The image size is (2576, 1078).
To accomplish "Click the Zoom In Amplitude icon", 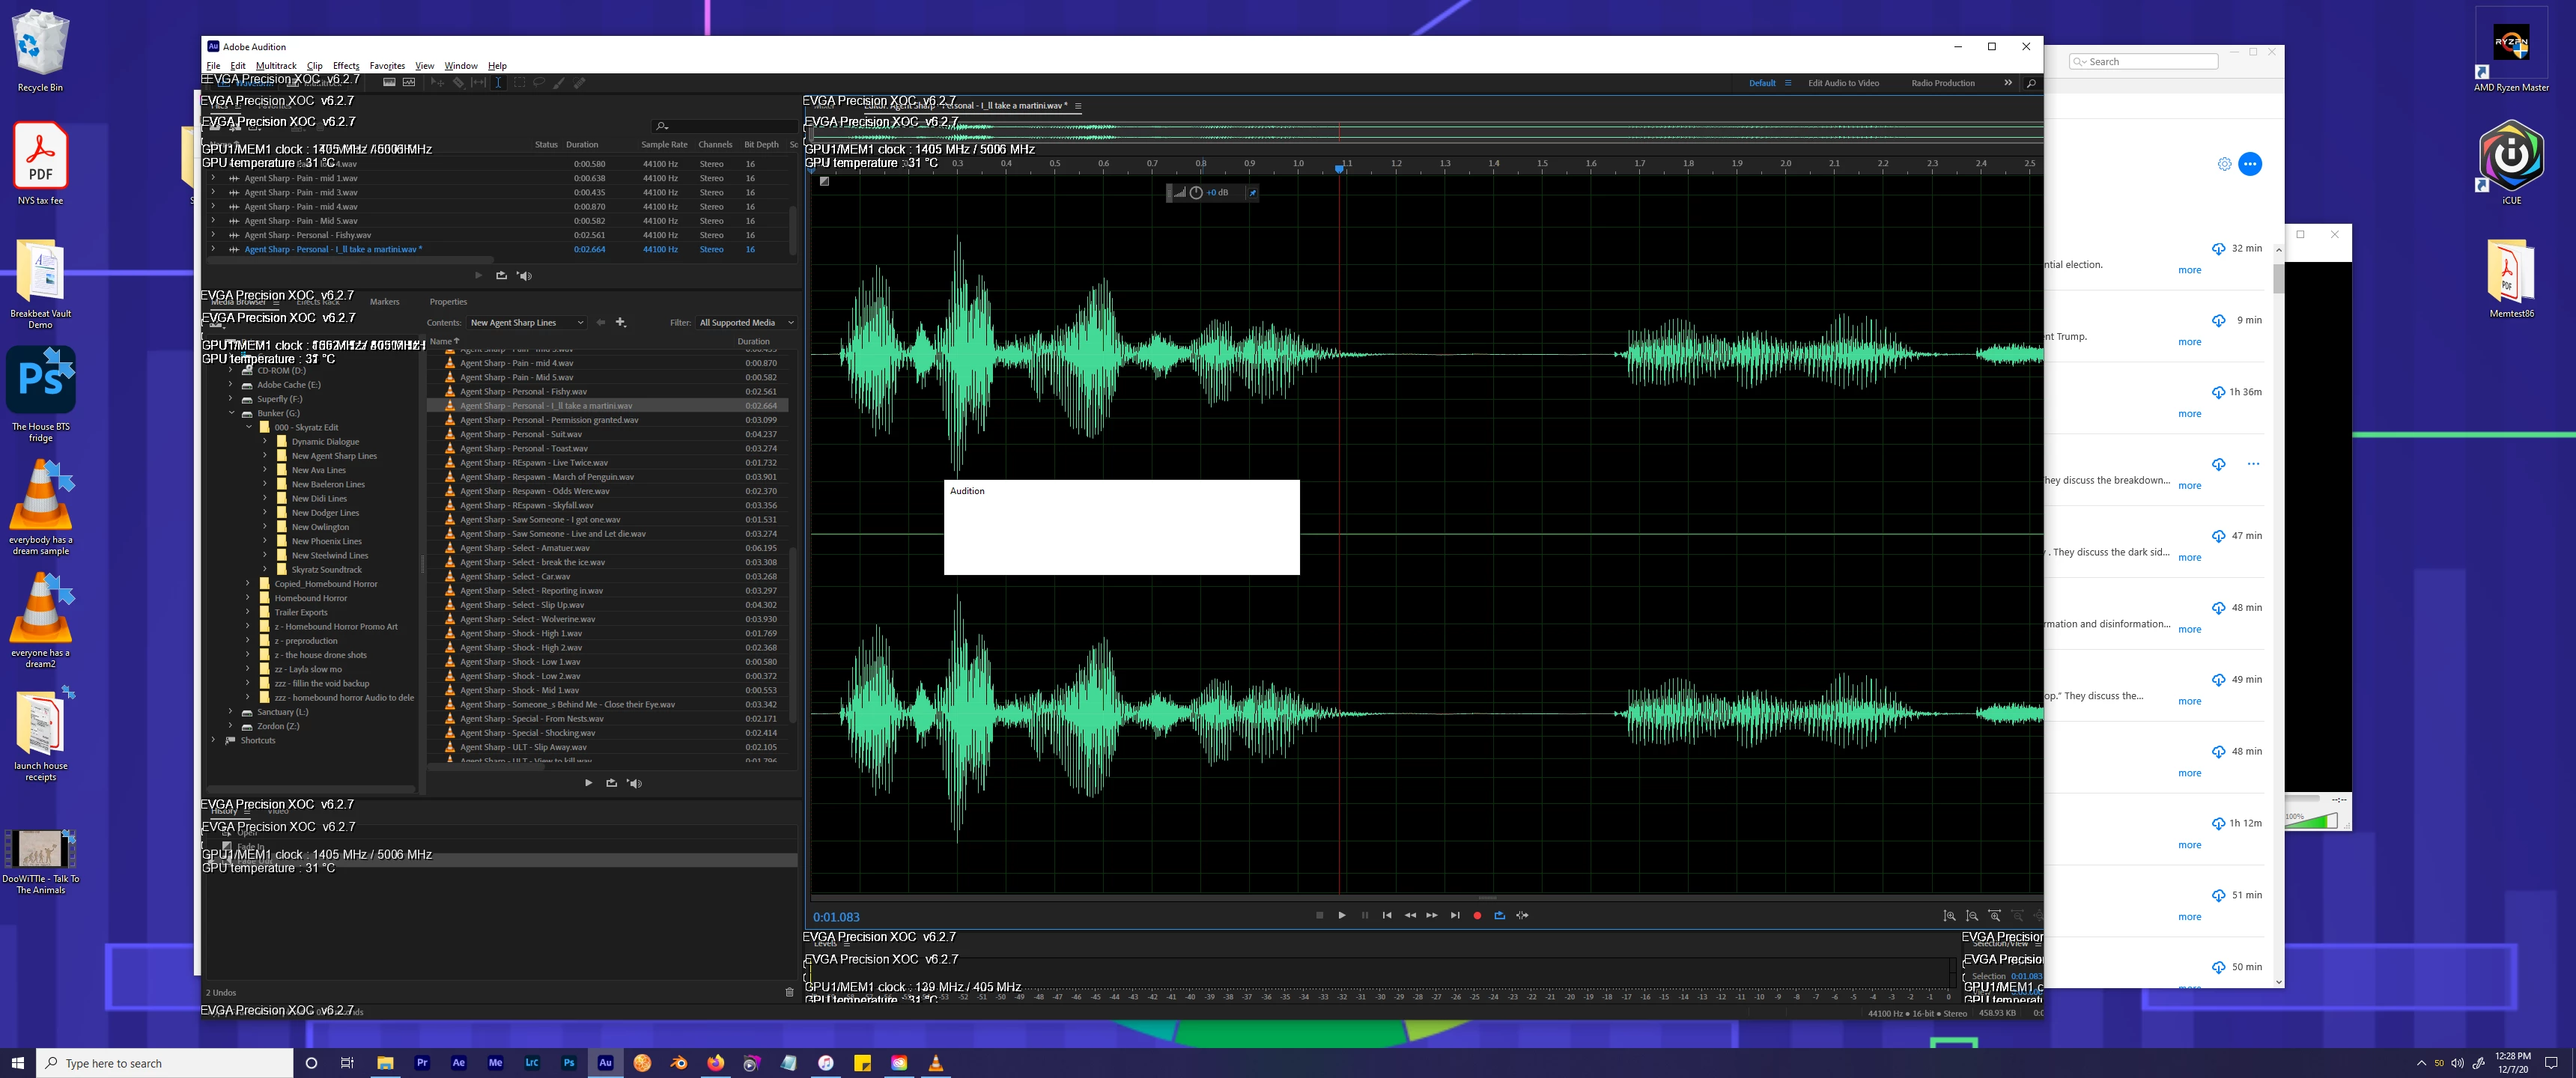I will (1949, 916).
